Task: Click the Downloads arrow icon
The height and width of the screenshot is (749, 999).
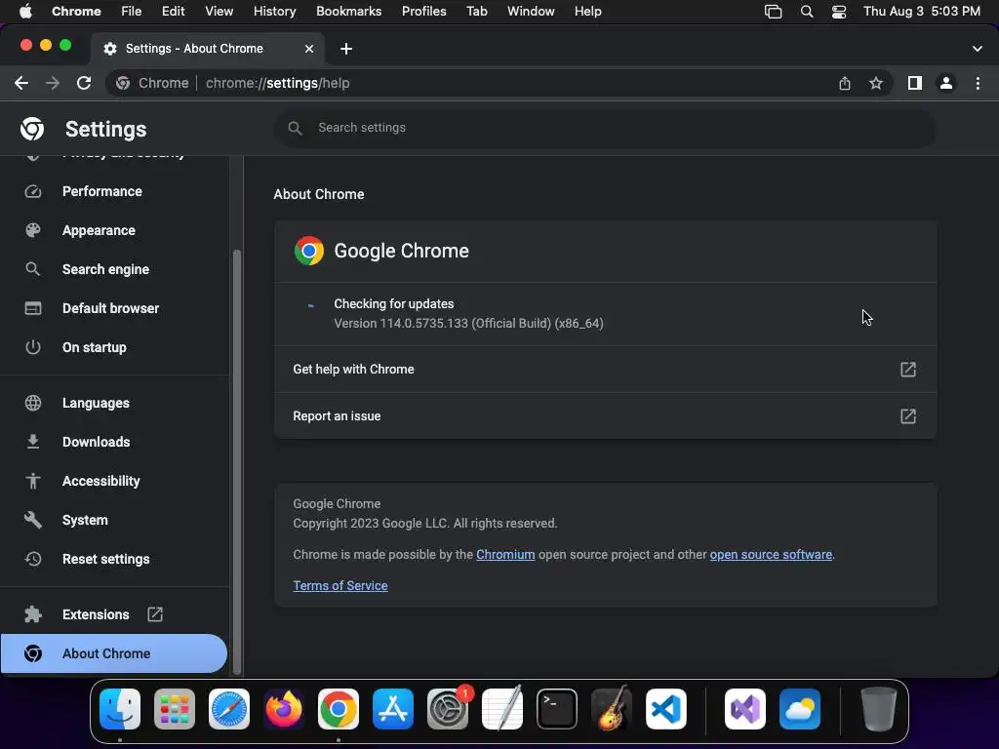Action: click(32, 442)
